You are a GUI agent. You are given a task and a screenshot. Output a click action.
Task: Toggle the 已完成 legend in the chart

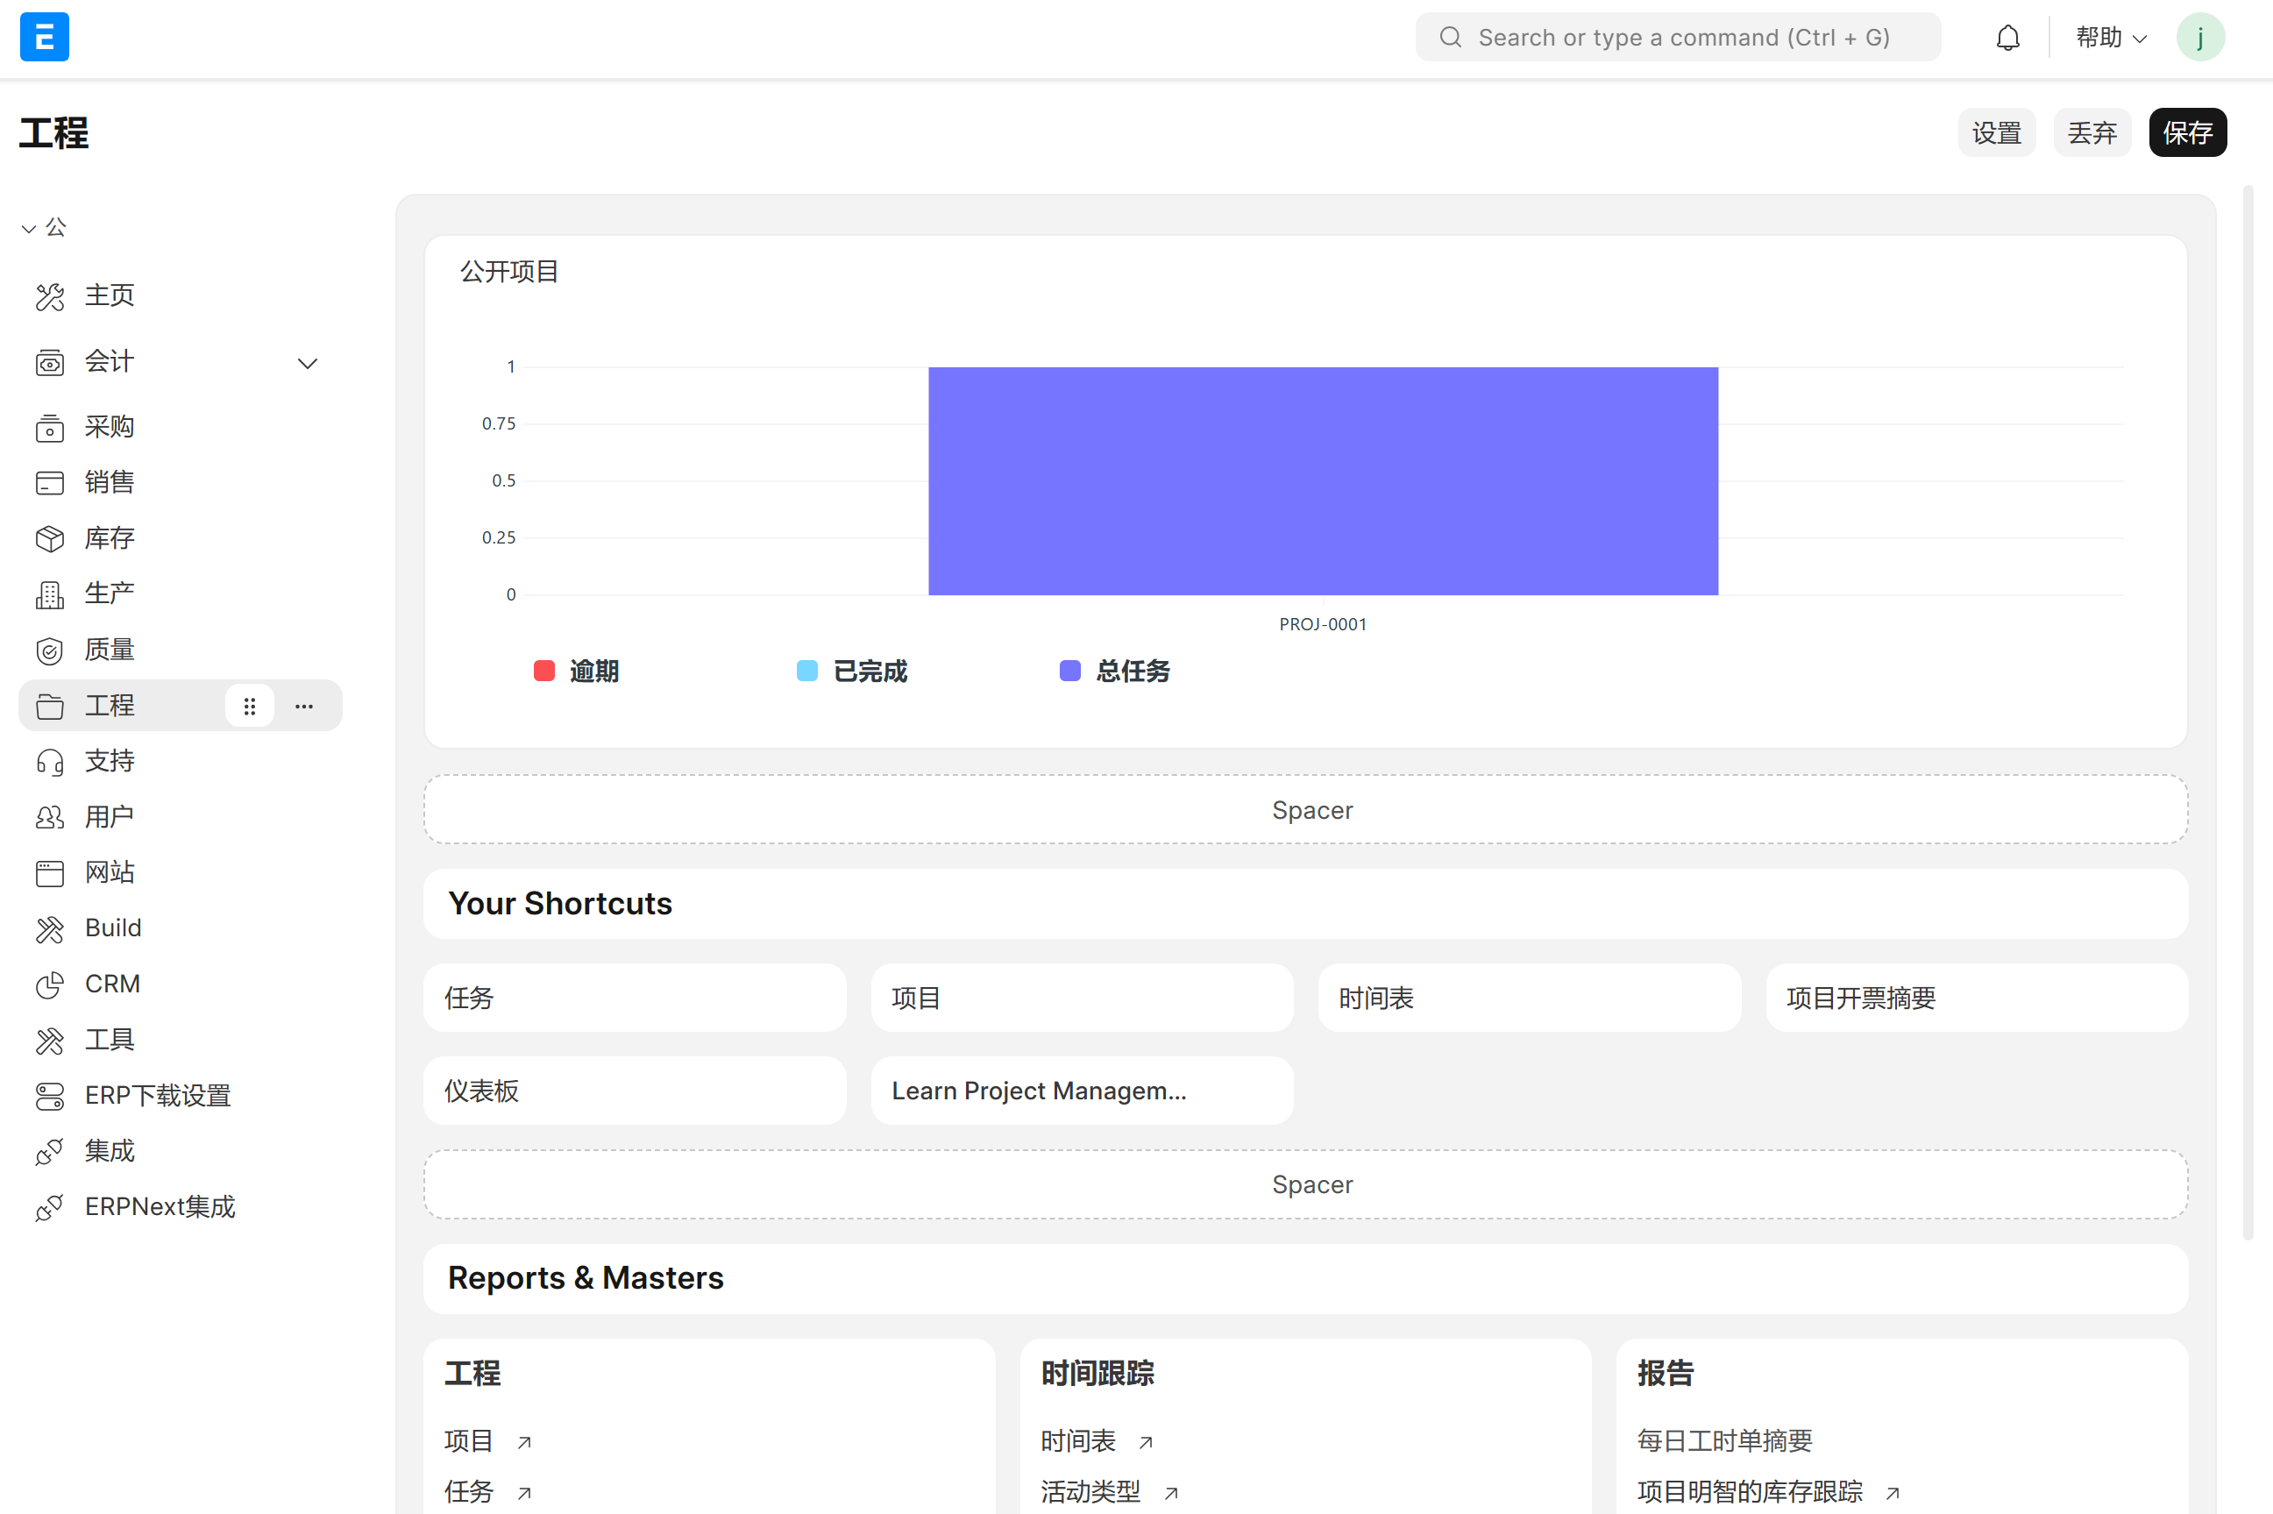(851, 670)
